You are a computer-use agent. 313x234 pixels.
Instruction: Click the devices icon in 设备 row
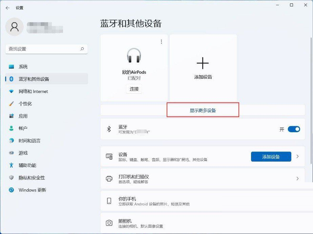click(109, 157)
